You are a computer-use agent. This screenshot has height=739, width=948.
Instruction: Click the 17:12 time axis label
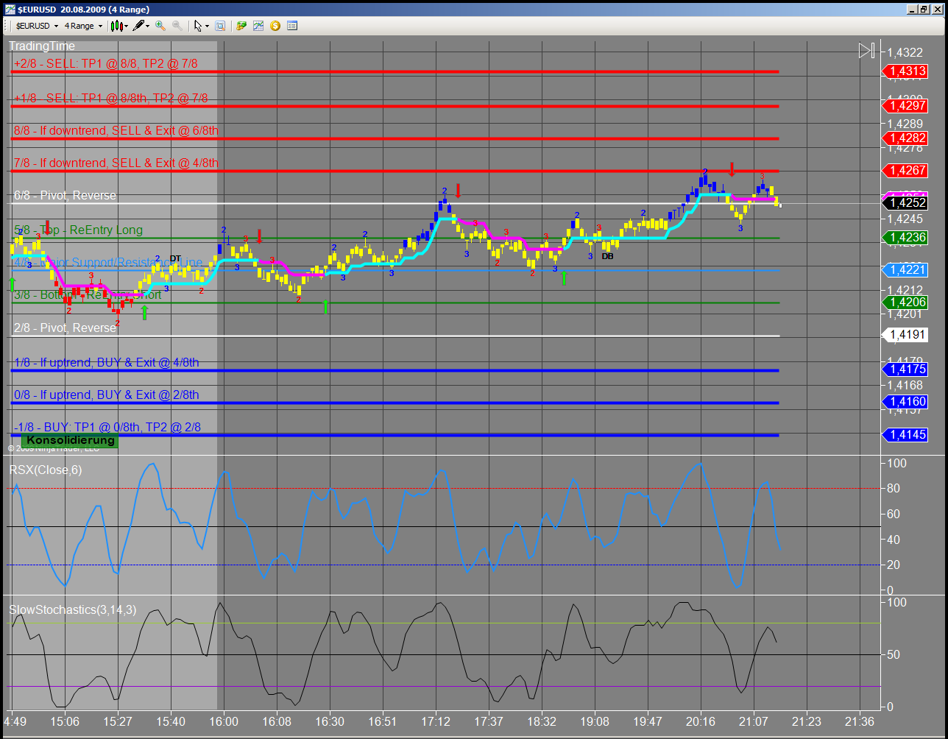coord(436,721)
